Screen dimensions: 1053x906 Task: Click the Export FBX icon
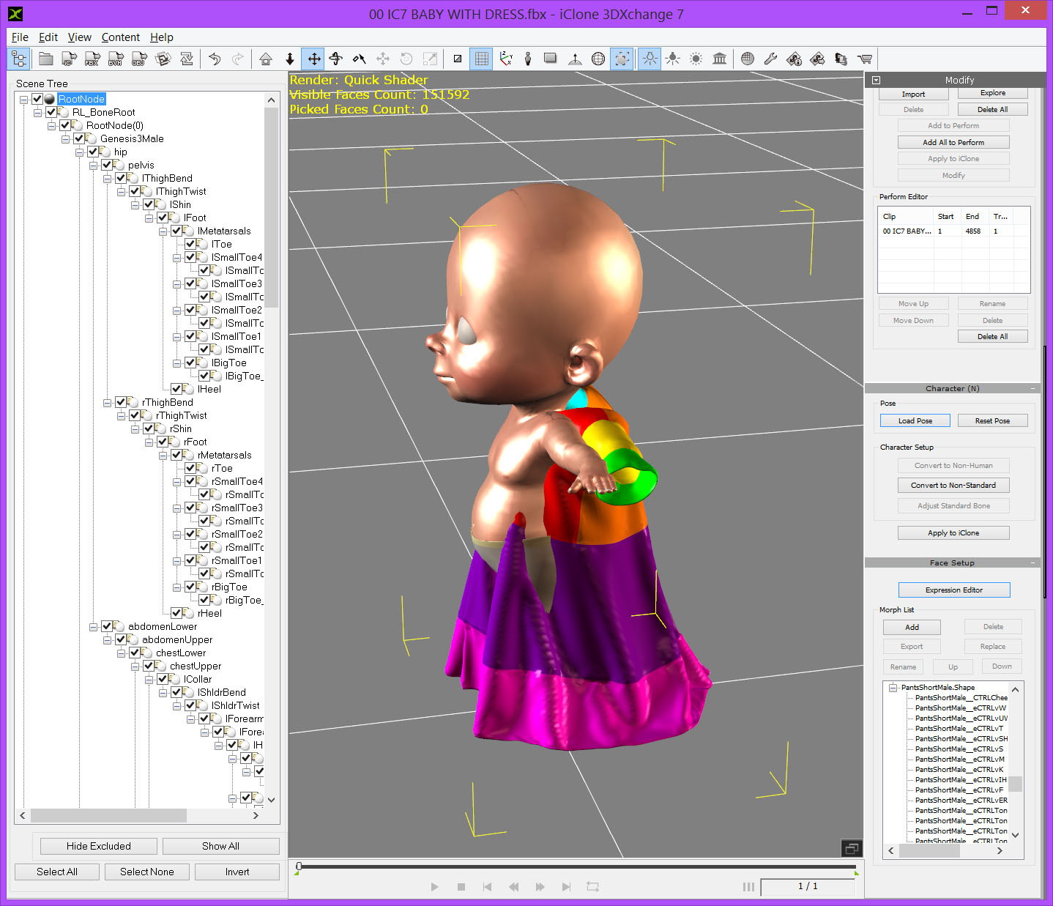pos(92,59)
